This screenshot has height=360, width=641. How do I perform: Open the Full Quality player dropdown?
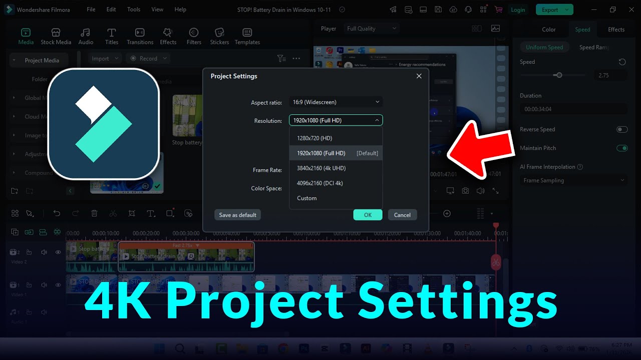[371, 28]
